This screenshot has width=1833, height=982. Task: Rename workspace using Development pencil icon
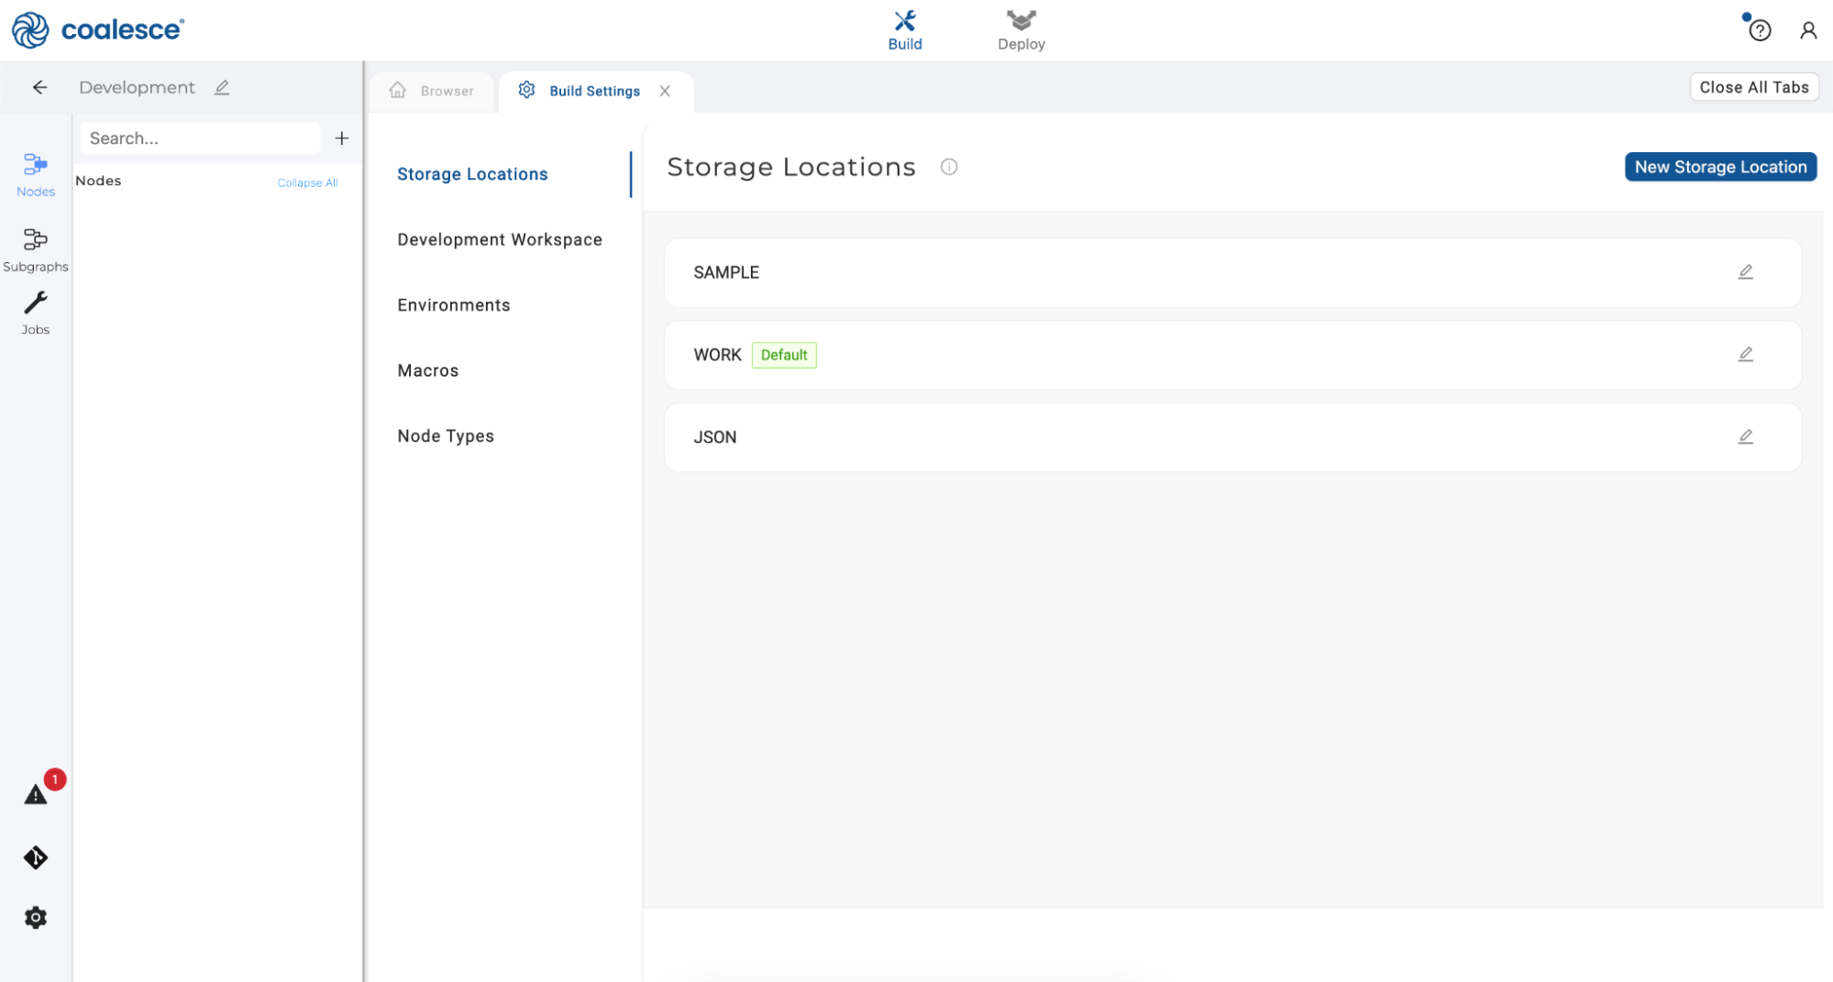click(222, 87)
